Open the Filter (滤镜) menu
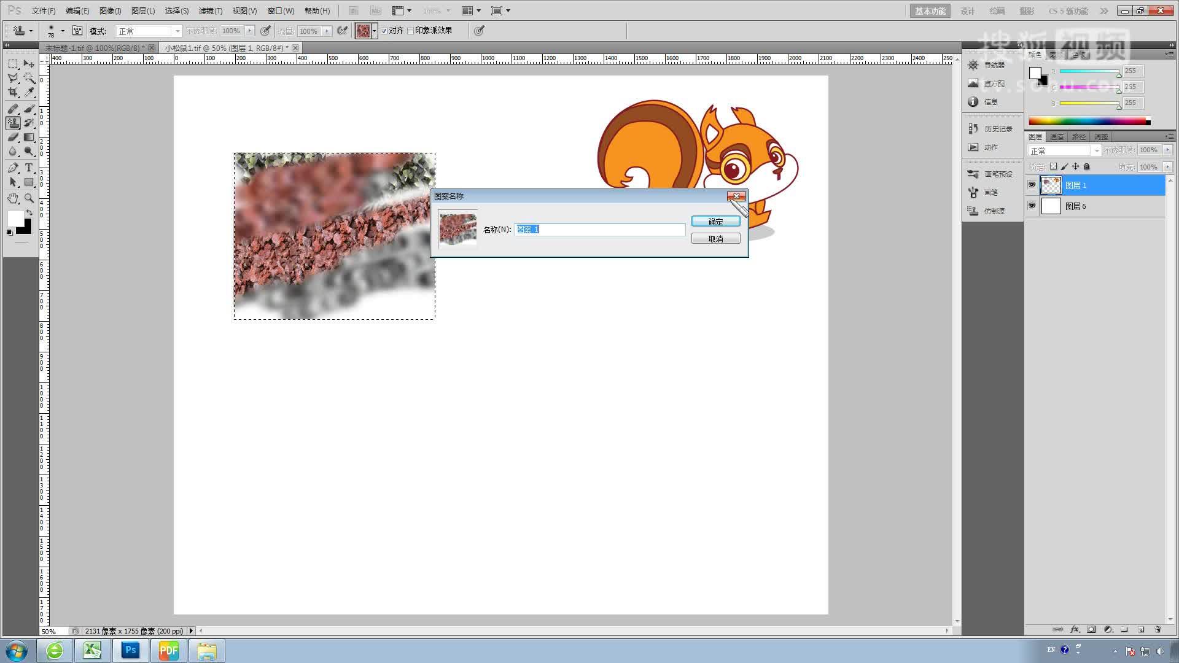The height and width of the screenshot is (663, 1179). [x=210, y=10]
